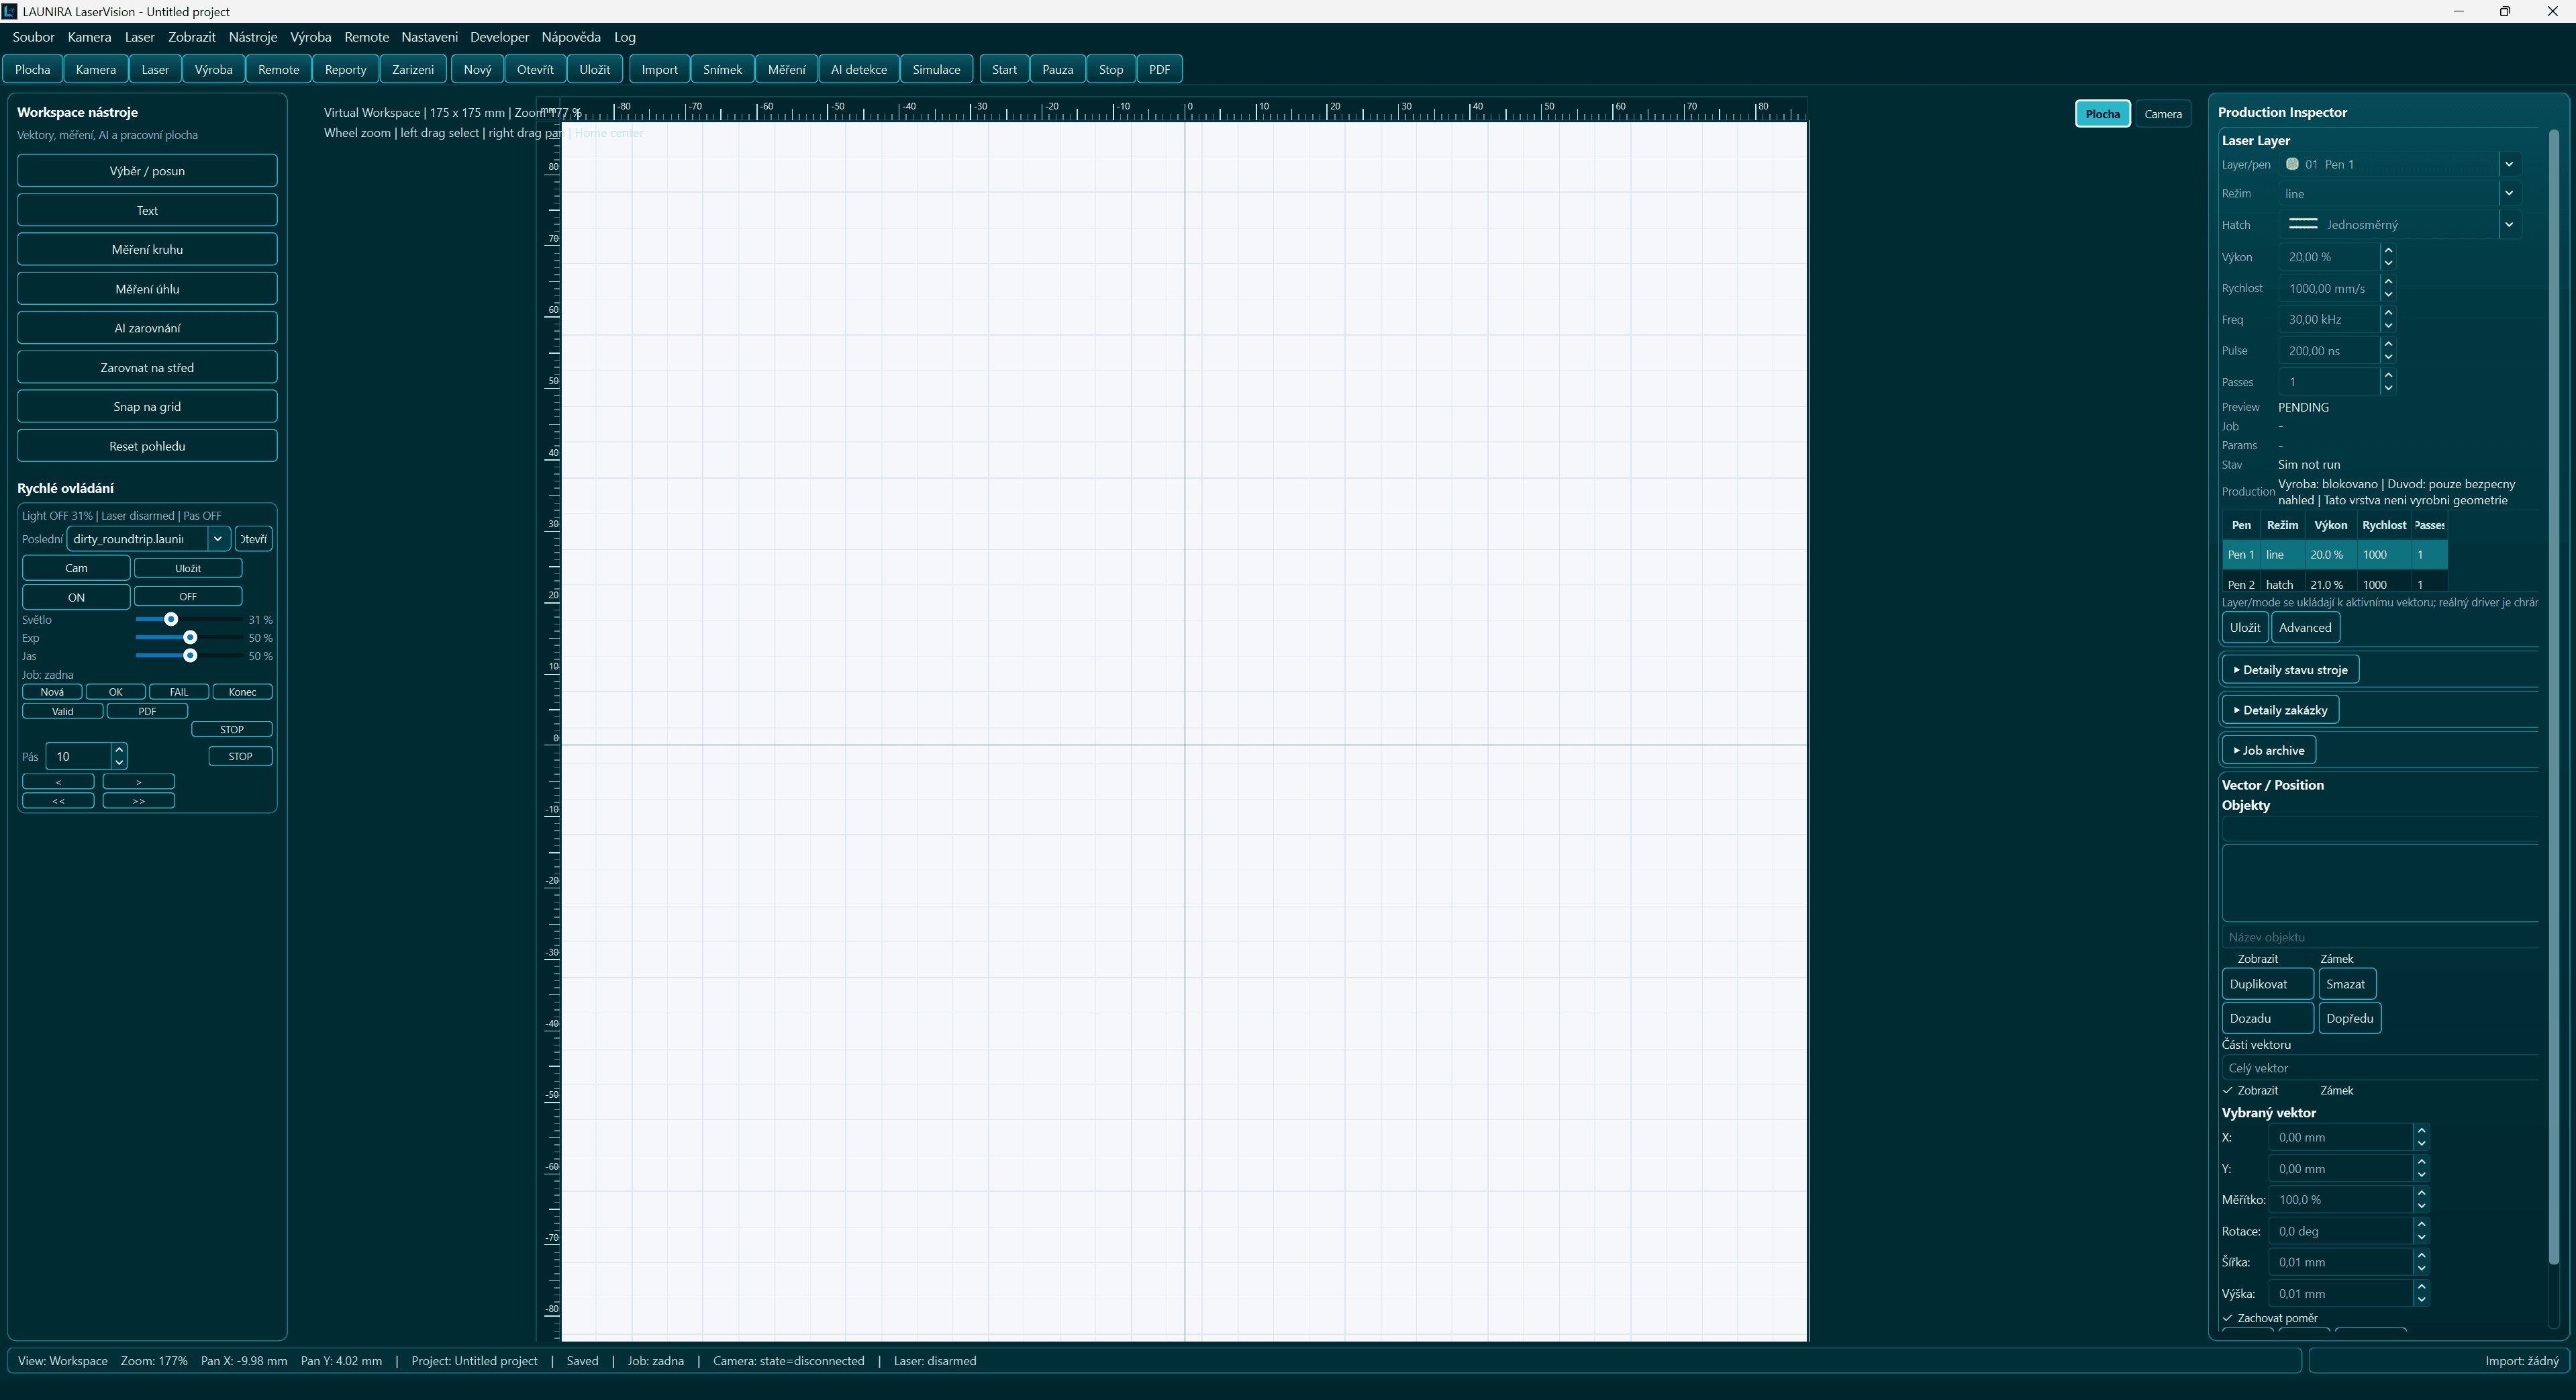Screen dimensions: 2576x1400
Task: Click the fast-forward >> jog button
Action: tap(138, 800)
